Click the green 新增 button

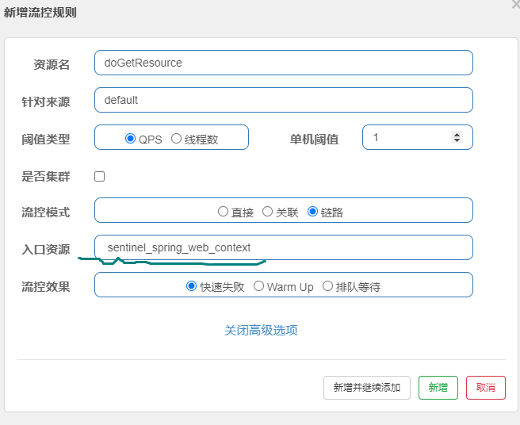438,388
